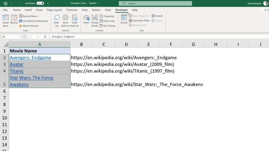Screen dimensions: 269x151
Task: Select column G header
Action: (x=193, y=44)
